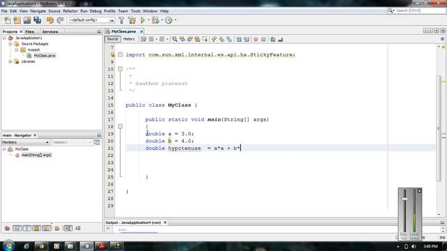The height and width of the screenshot is (251, 447).
Task: Open the Members dropdown in Navigator
Action: click(x=25, y=142)
